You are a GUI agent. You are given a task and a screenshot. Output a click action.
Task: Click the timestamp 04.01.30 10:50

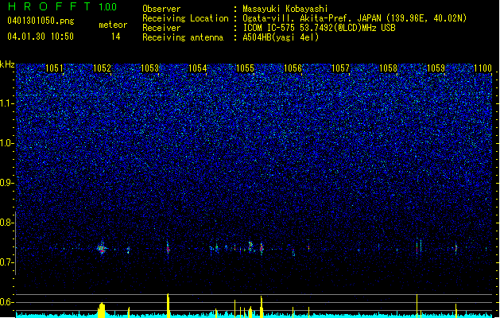(41, 37)
